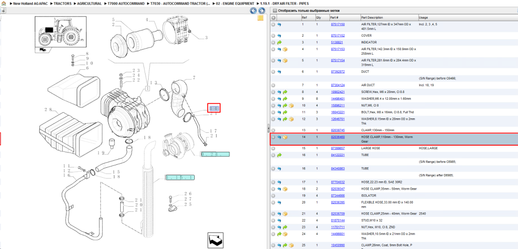The image size is (518, 249).
Task: Open box icon for HOSE CLAMP 82039347
Action: [x=285, y=189]
